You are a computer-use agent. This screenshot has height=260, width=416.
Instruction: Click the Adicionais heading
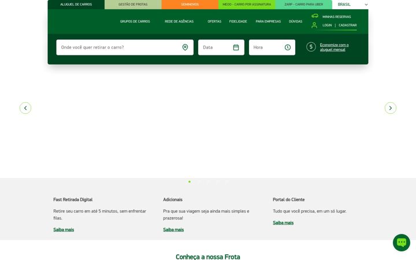[173, 199]
